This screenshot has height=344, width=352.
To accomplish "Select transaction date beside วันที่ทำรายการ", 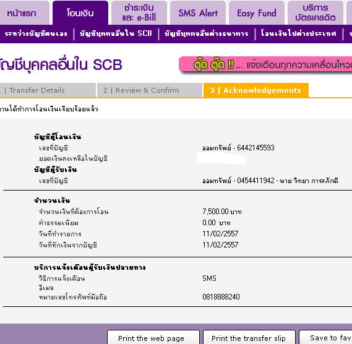I will (220, 234).
